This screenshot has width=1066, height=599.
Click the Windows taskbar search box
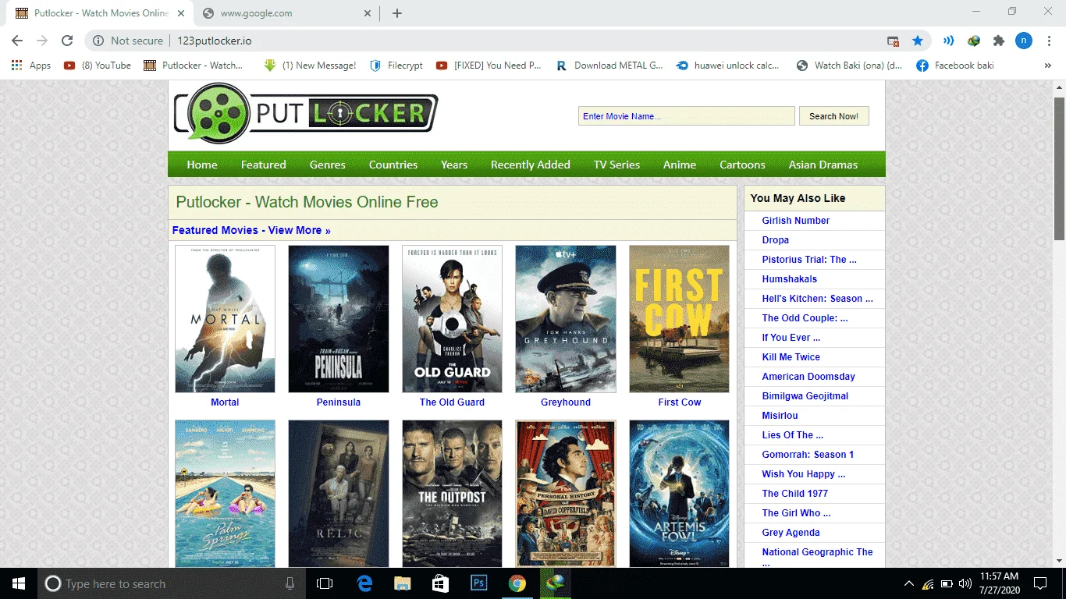(x=171, y=583)
